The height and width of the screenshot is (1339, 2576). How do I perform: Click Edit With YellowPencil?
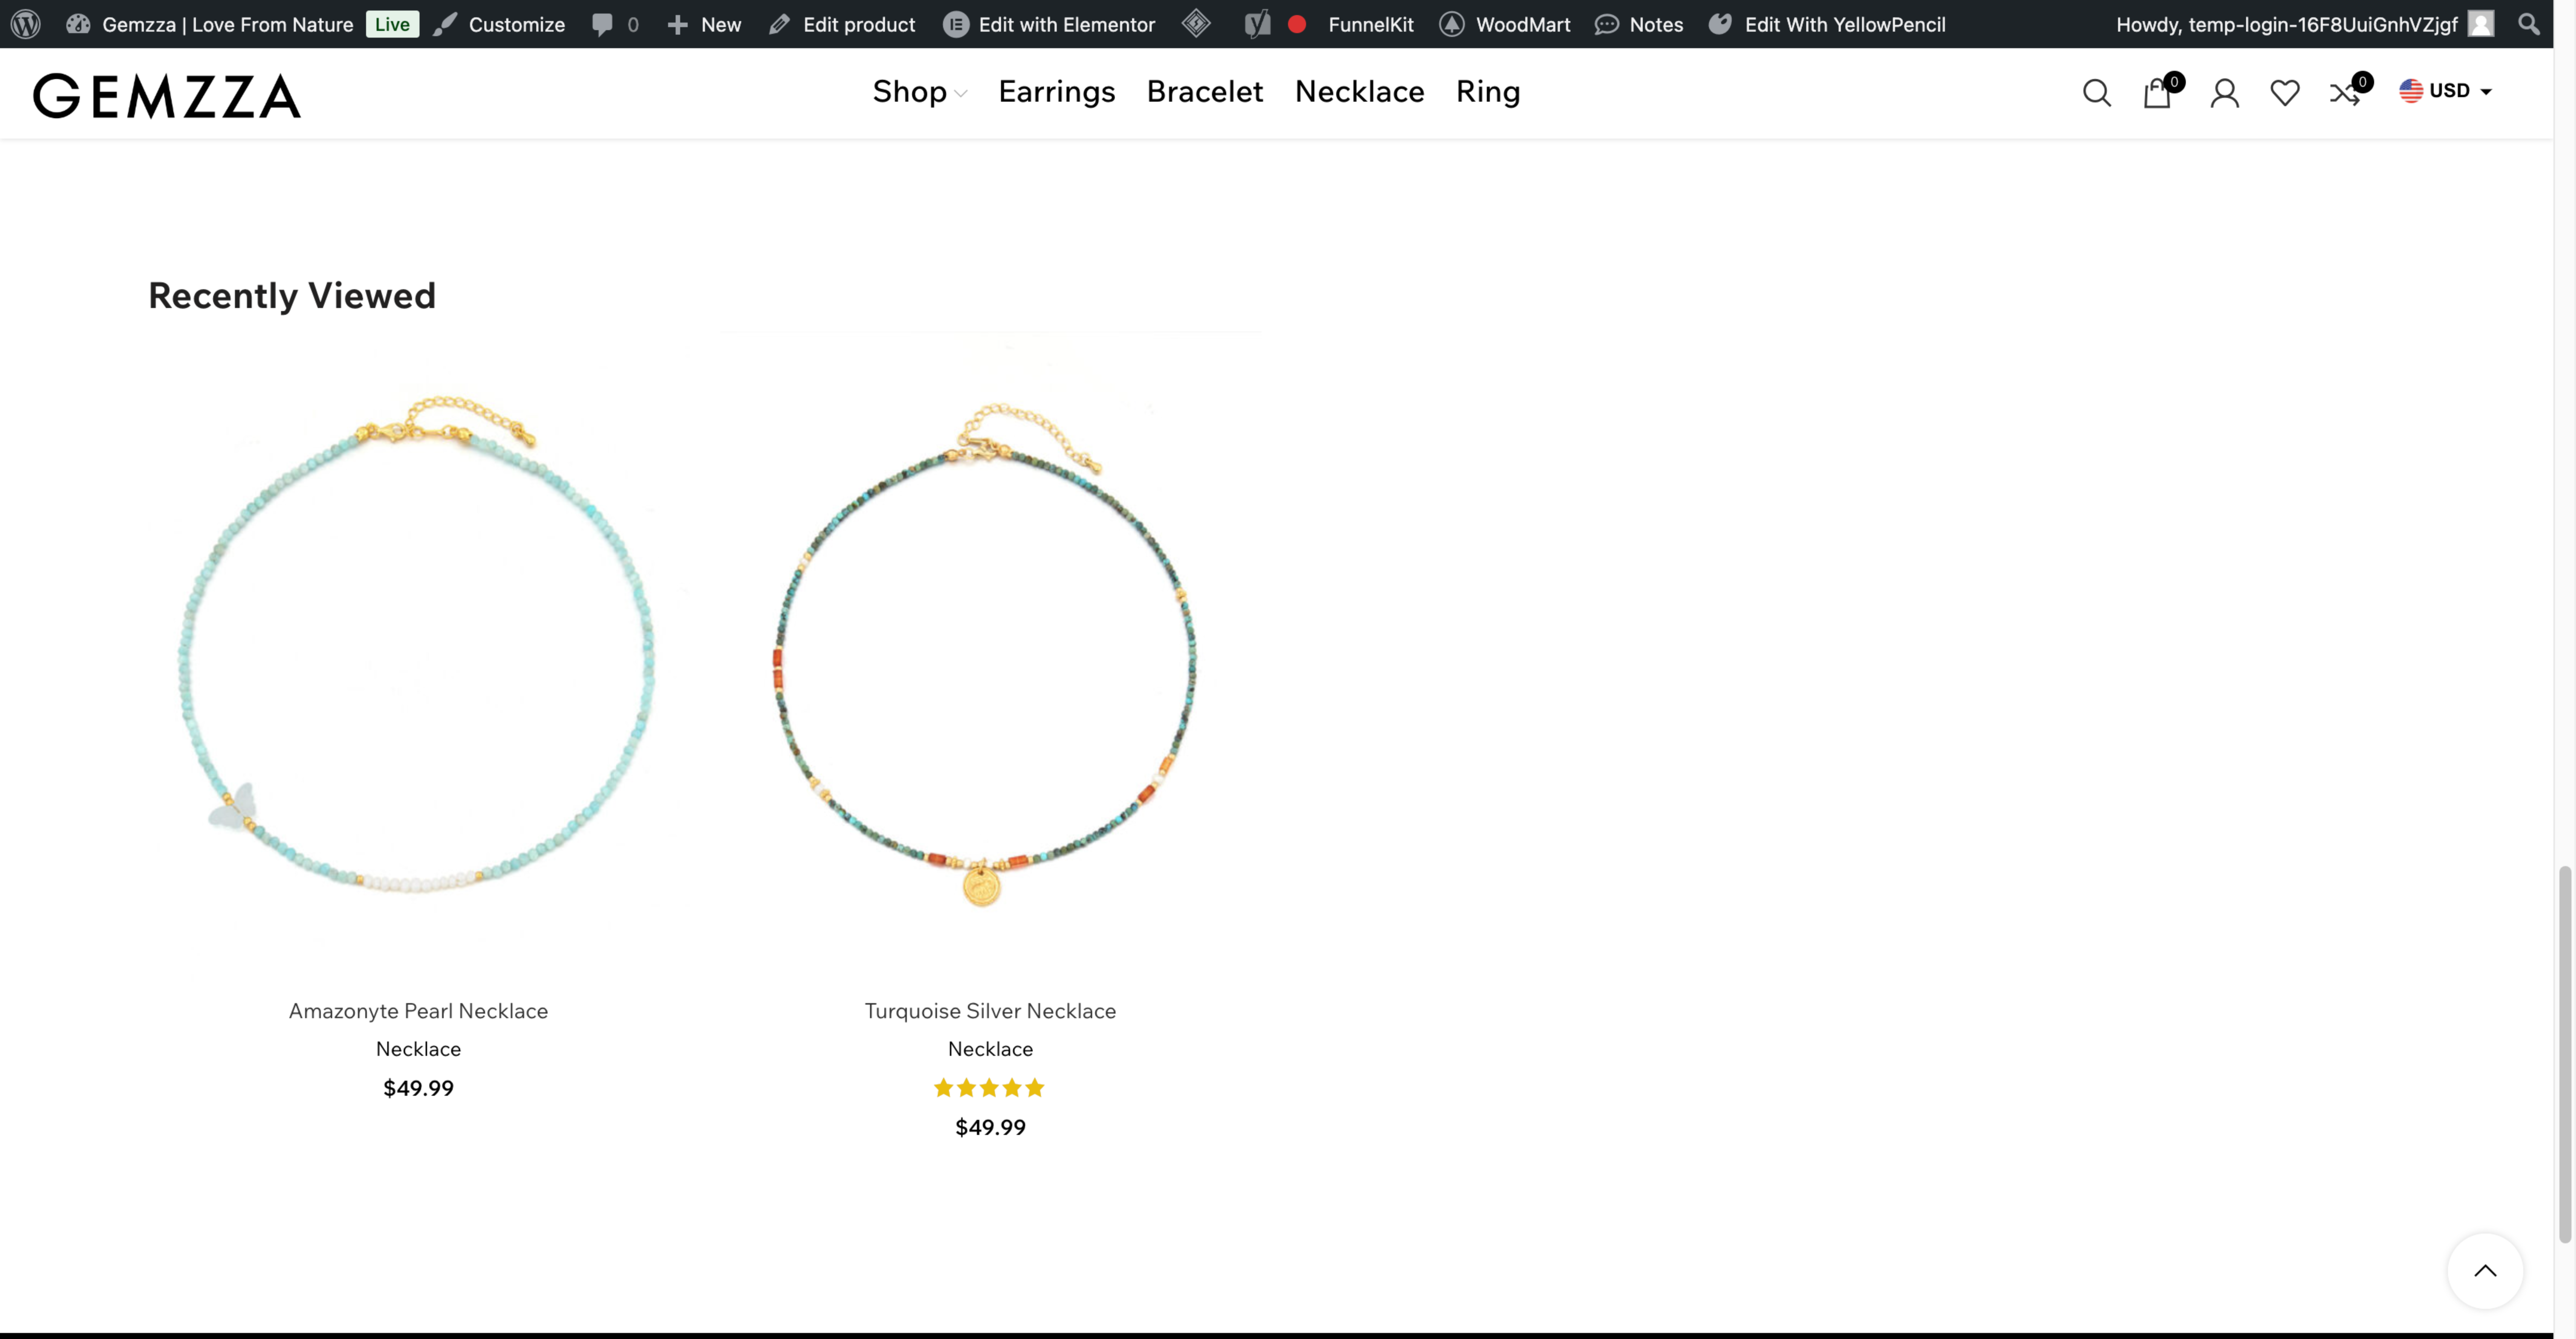1827,24
